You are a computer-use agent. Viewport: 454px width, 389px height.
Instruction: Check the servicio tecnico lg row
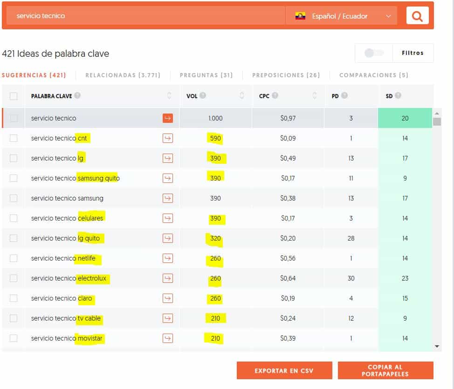click(x=14, y=158)
